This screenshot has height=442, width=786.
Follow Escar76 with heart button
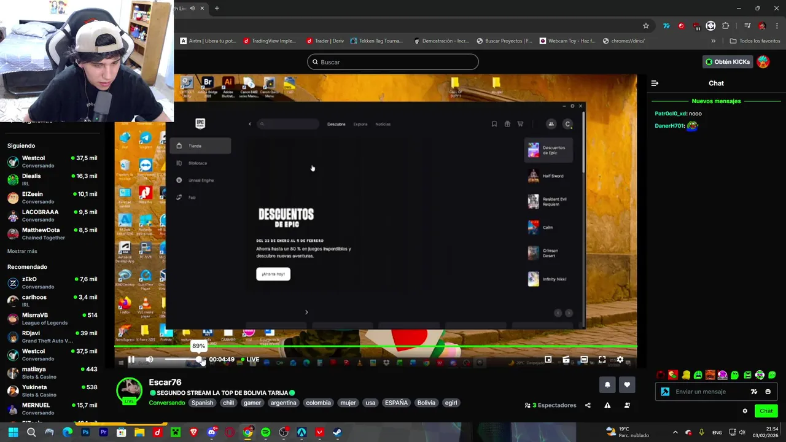point(627,384)
